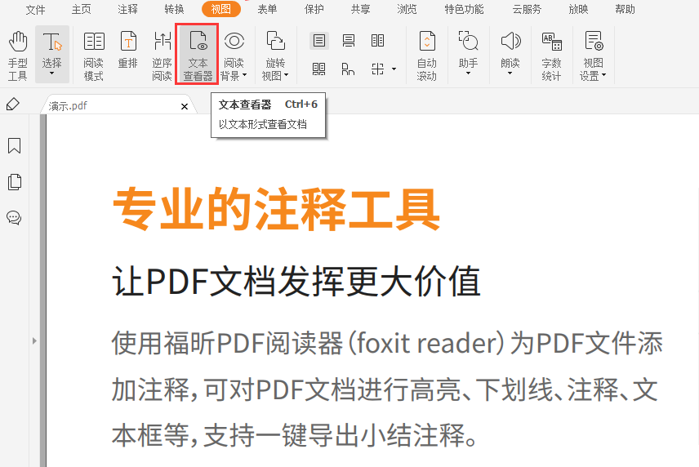Expand the Rotate View (旋转视图) dropdown

pos(275,75)
